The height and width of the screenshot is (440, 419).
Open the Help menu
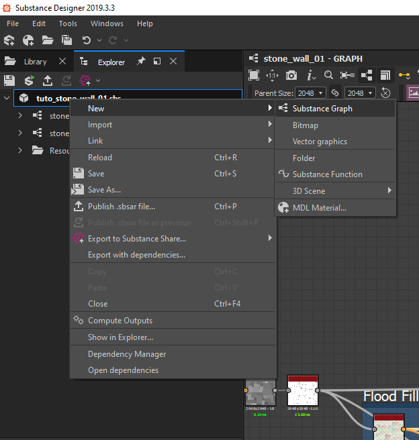[145, 23]
